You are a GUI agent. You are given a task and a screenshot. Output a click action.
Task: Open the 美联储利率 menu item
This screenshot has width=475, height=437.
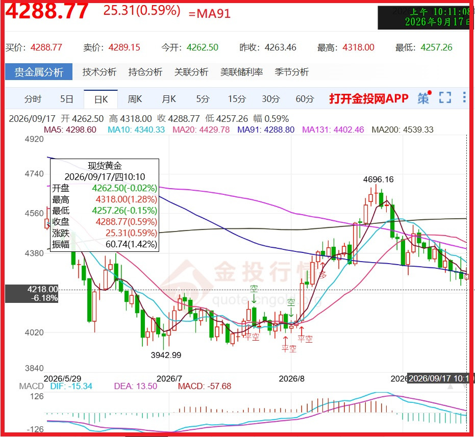pyautogui.click(x=241, y=72)
